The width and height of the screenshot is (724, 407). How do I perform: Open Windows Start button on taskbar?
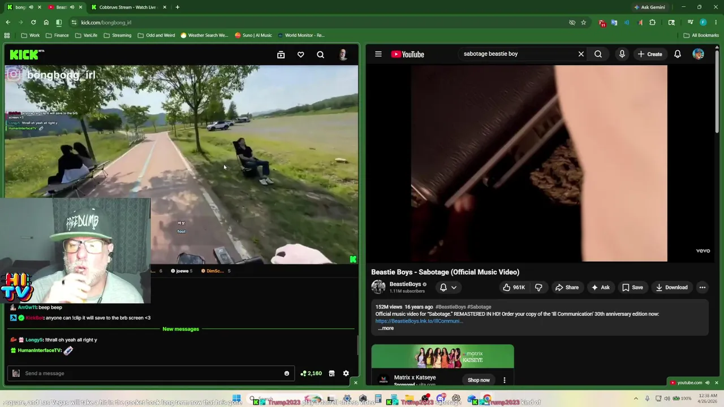coord(236,399)
